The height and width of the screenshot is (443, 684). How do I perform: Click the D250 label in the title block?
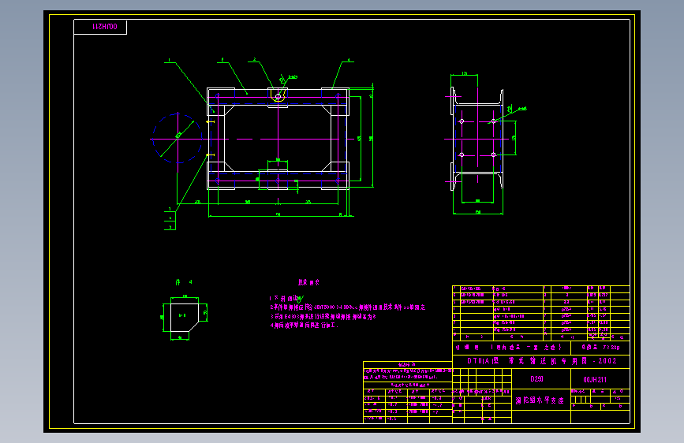[536, 378]
